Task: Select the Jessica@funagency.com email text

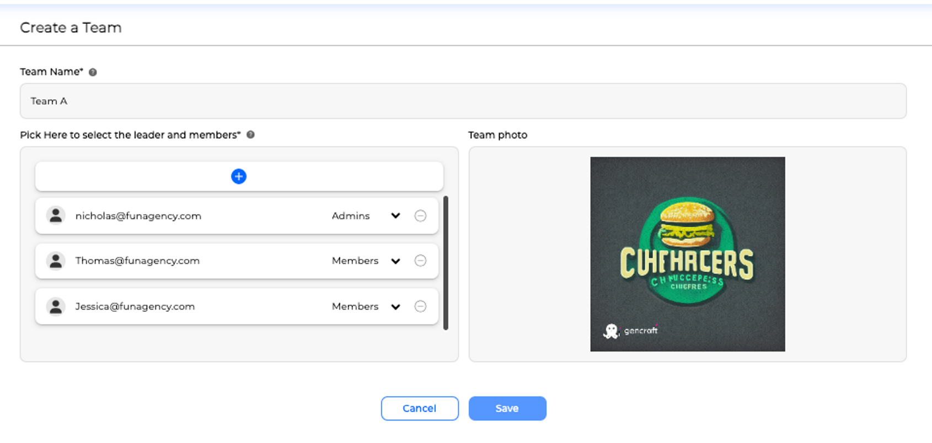Action: click(x=135, y=306)
